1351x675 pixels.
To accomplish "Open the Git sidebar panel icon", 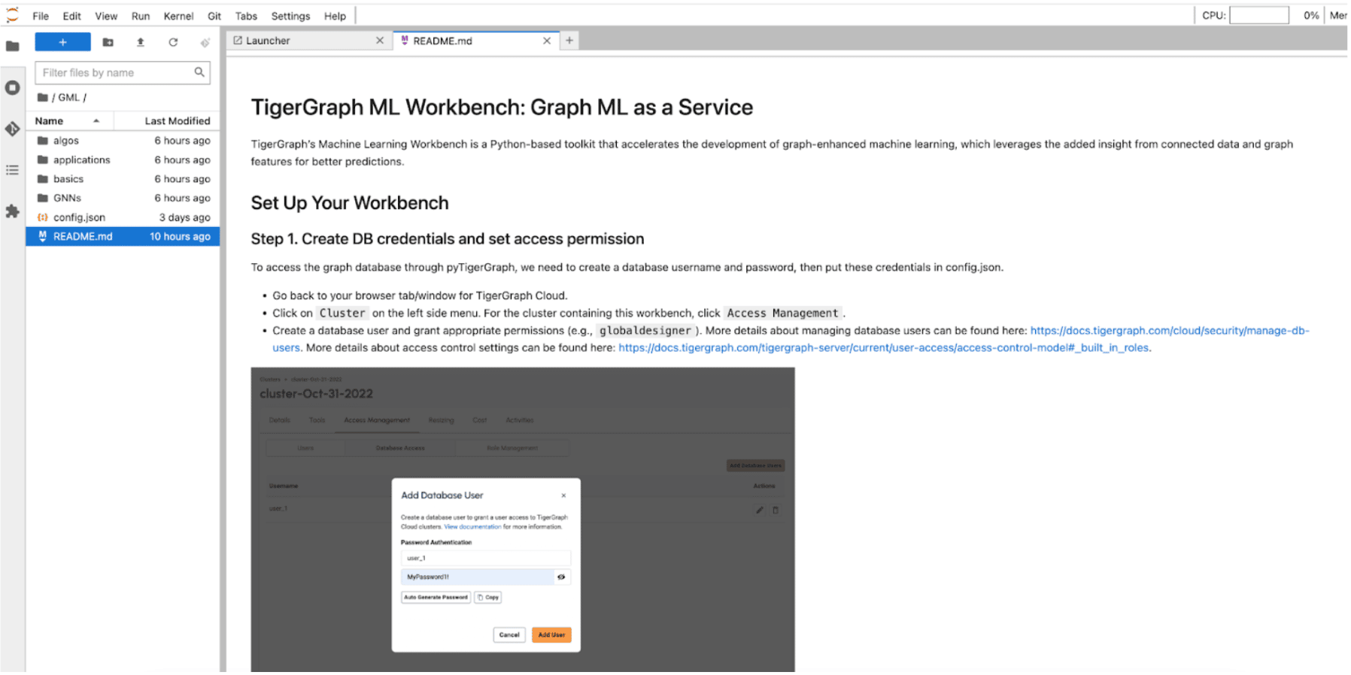I will (x=12, y=129).
